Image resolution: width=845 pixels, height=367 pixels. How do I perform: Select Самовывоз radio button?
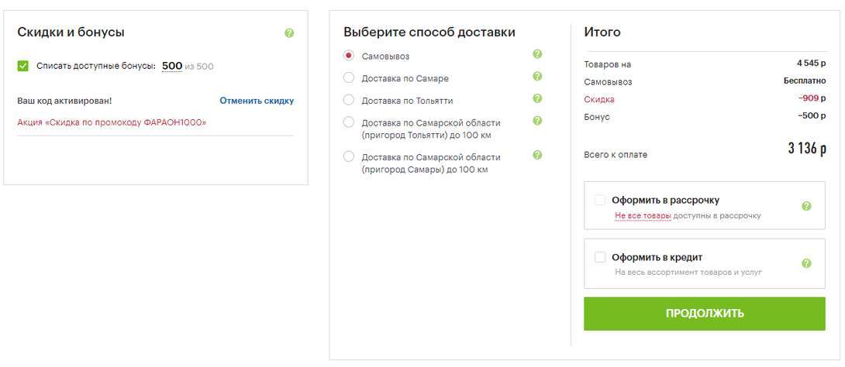pos(349,56)
